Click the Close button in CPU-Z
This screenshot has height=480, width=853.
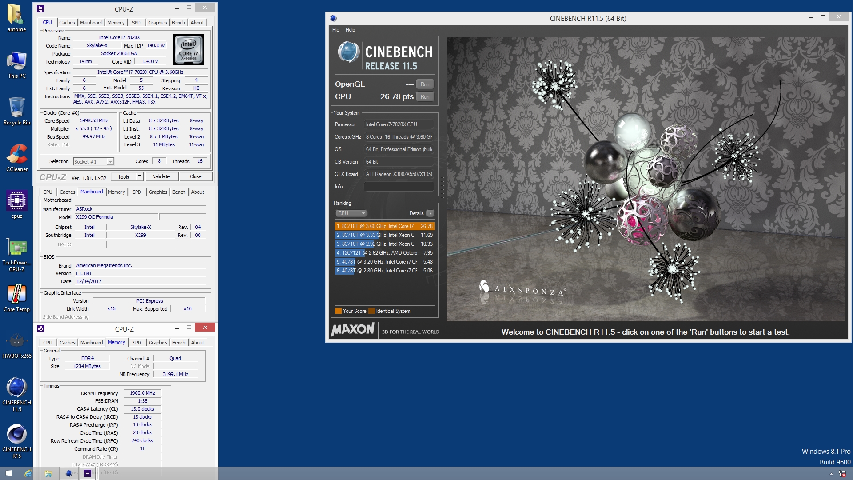tap(195, 176)
